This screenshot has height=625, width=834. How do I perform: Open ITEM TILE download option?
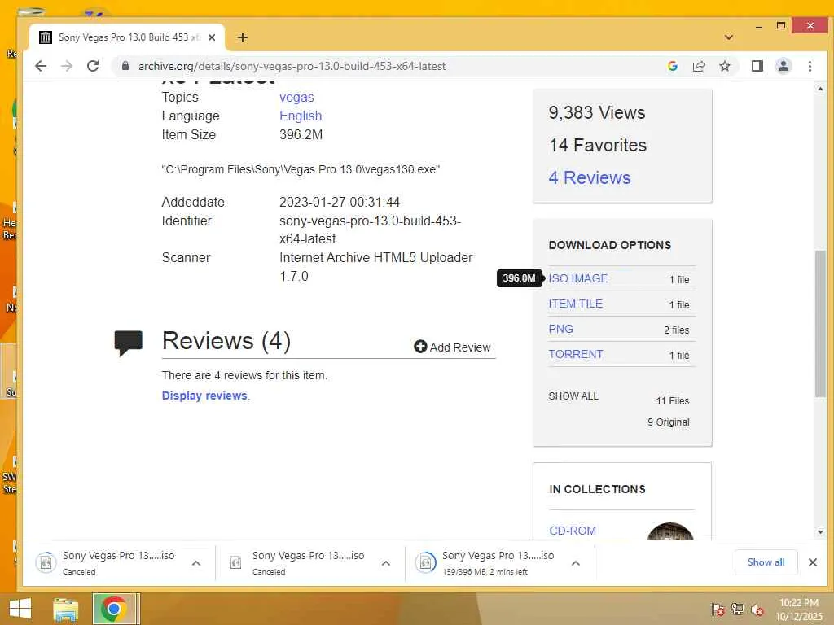pos(576,304)
